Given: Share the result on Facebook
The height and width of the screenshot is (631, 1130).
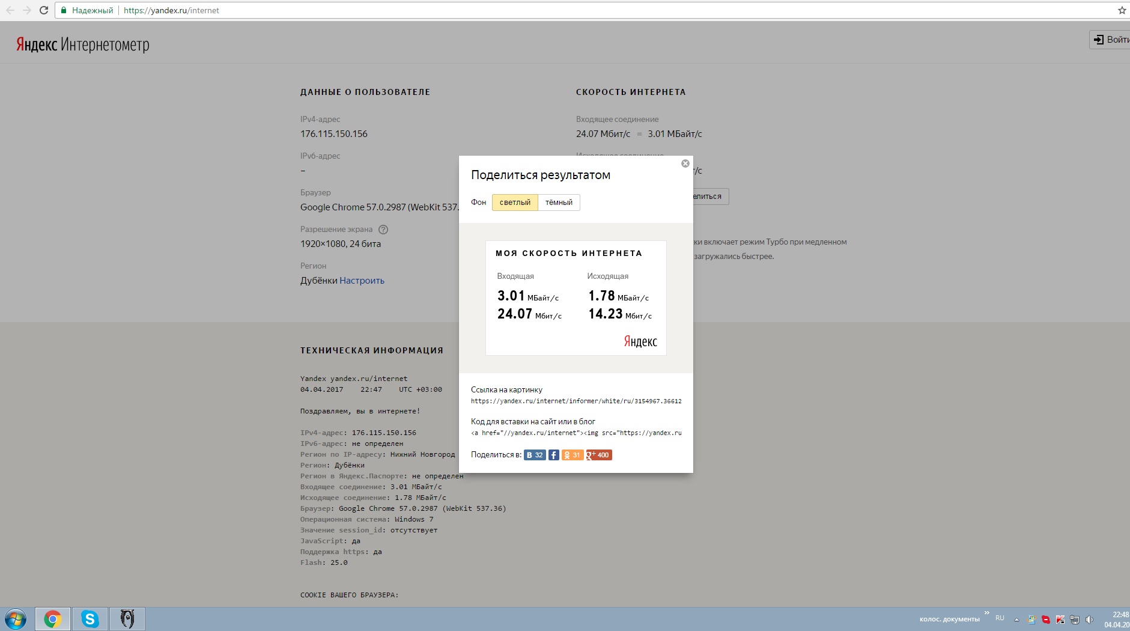Looking at the screenshot, I should point(554,455).
